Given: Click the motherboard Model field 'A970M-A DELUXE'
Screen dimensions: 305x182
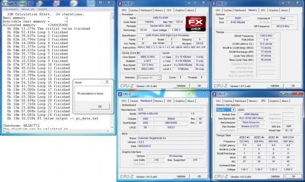Looking at the screenshot, I should pos(158,114).
